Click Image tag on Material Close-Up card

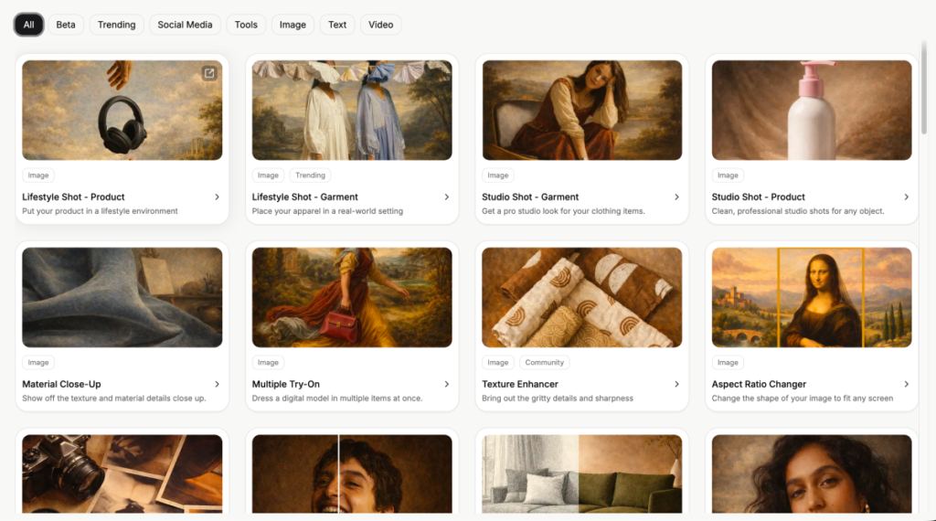tap(38, 363)
